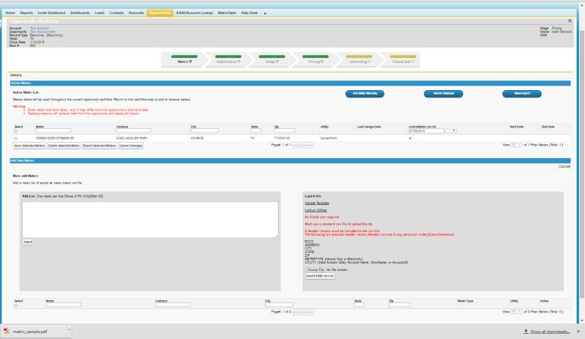Check the CONROE meter row checkbox
The height and width of the screenshot is (339, 585).
tap(15, 138)
